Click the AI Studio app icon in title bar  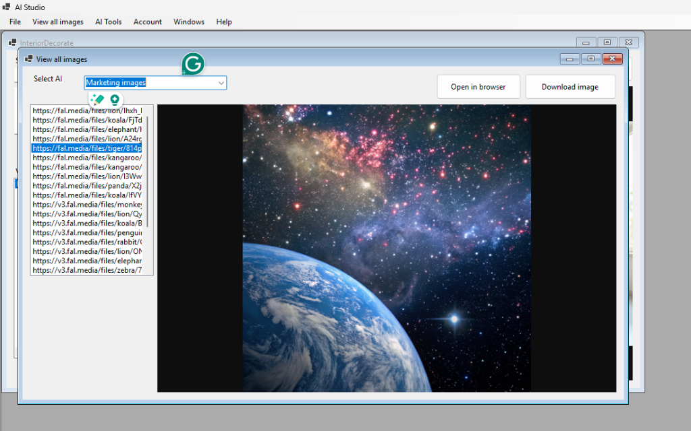click(x=6, y=7)
